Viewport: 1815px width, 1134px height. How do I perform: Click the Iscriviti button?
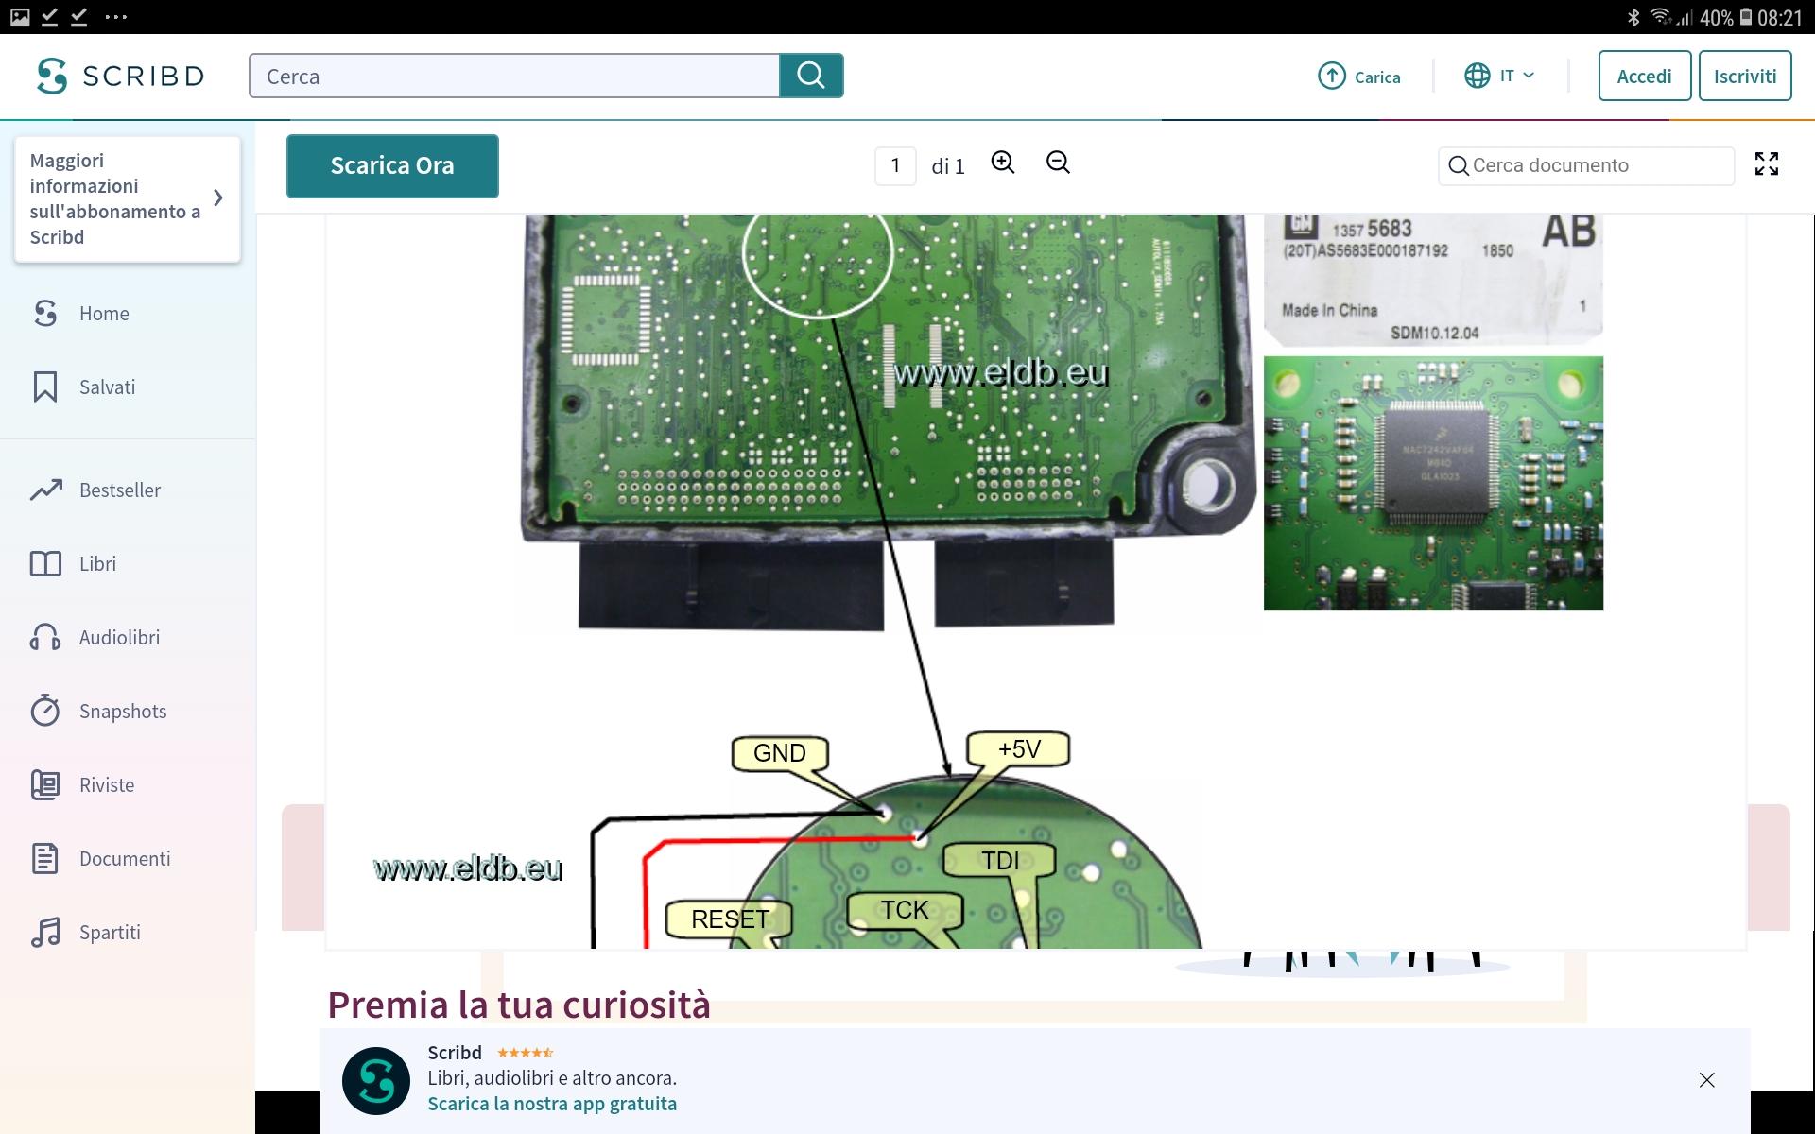pos(1745,76)
